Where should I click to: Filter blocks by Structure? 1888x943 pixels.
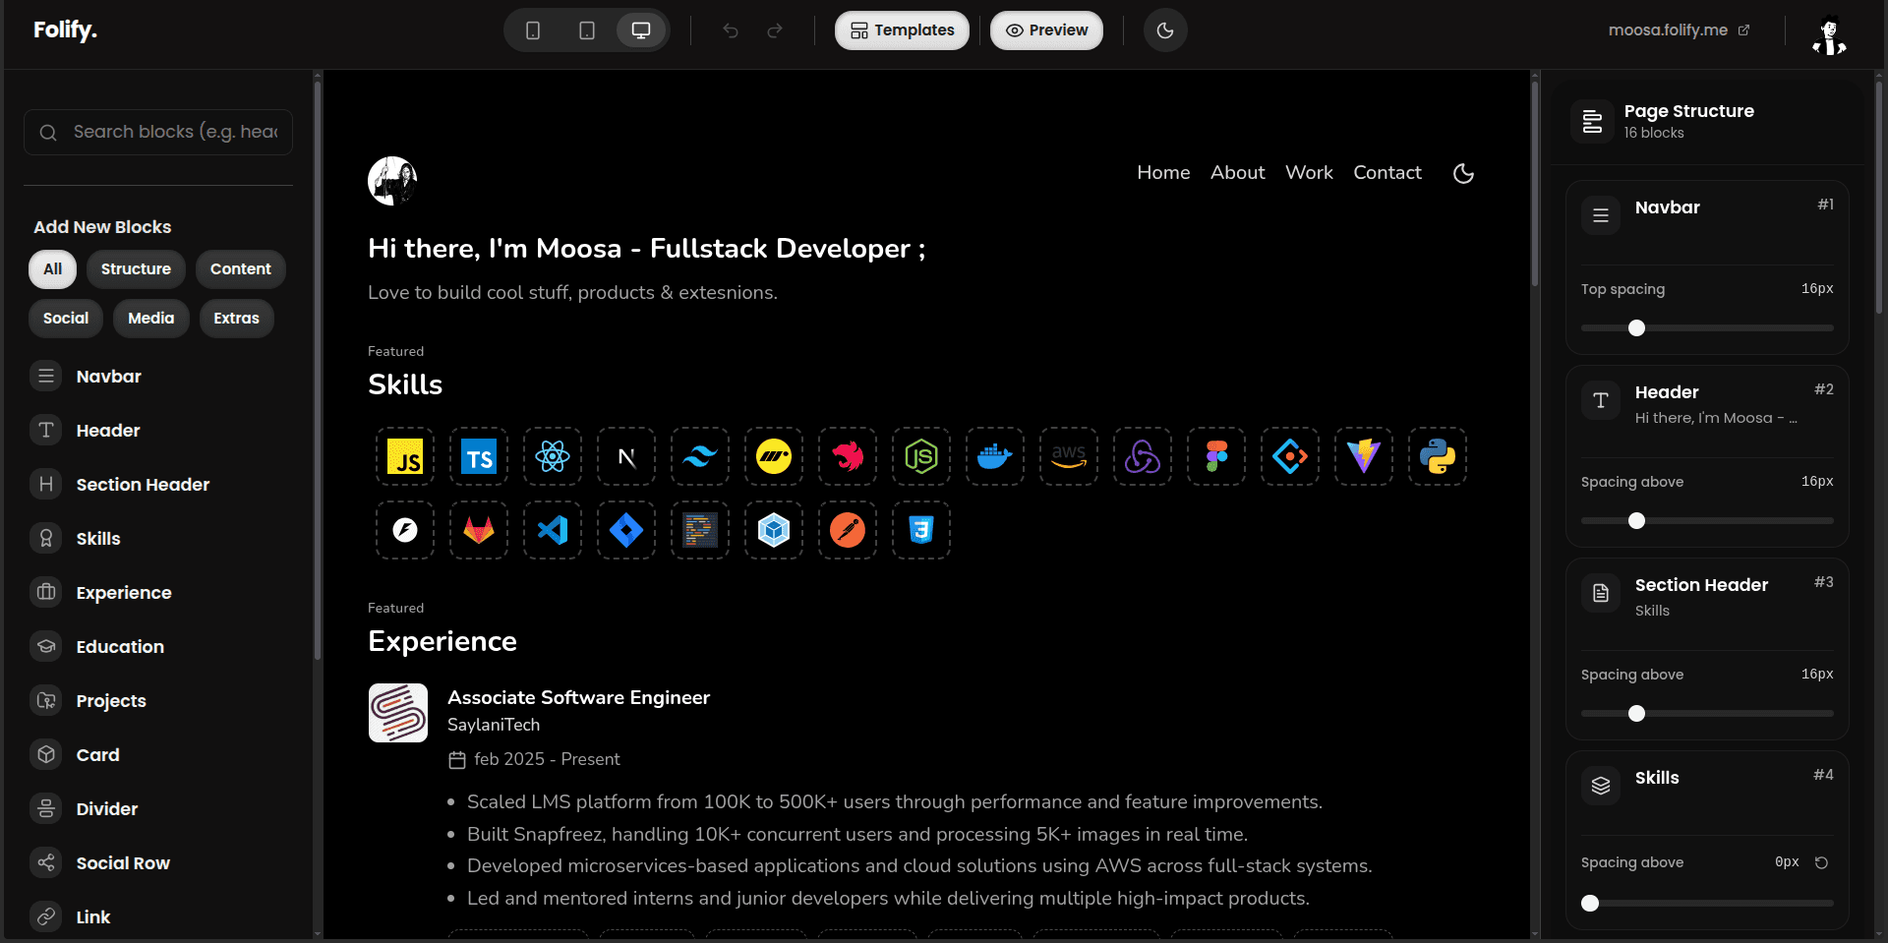136,269
